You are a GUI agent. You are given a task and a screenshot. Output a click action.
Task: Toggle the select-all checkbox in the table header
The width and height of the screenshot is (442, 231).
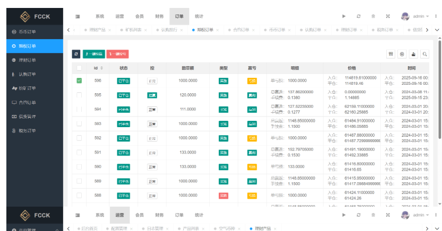[79, 68]
